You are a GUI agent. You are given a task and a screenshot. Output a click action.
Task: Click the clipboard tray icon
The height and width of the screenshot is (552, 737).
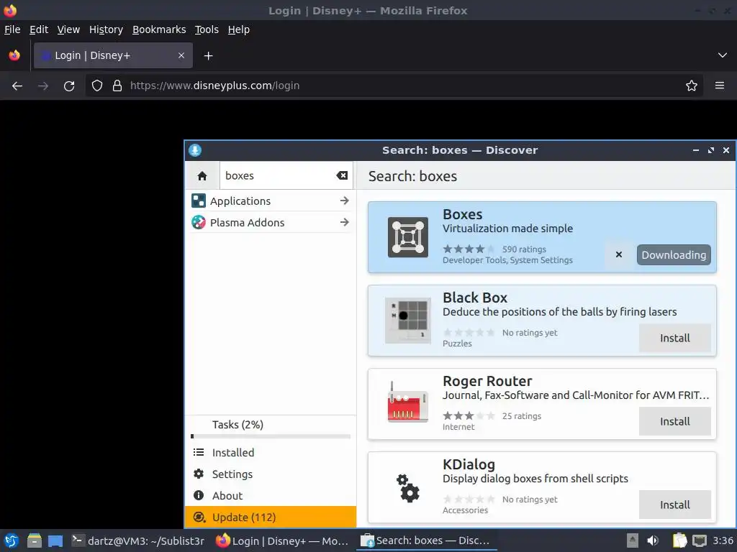coord(679,540)
